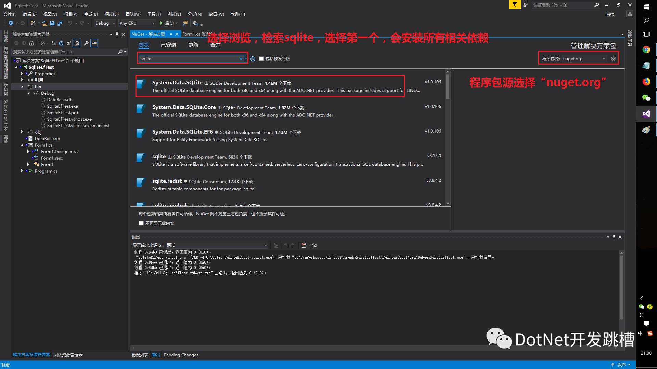The height and width of the screenshot is (369, 657).
Task: Switch to the 更新 tab in NuGet
Action: pyautogui.click(x=193, y=45)
